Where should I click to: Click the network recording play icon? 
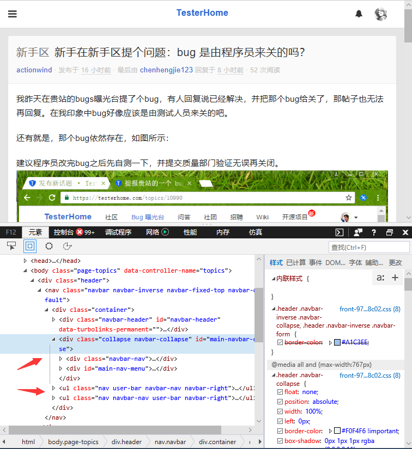pos(165,232)
